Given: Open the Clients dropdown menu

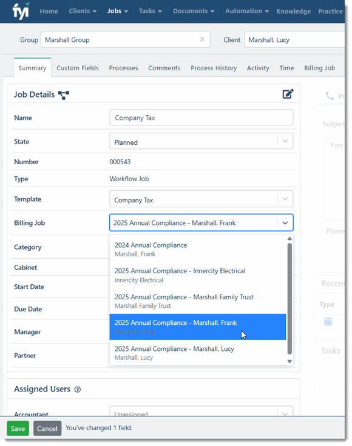Looking at the screenshot, I should click(83, 11).
